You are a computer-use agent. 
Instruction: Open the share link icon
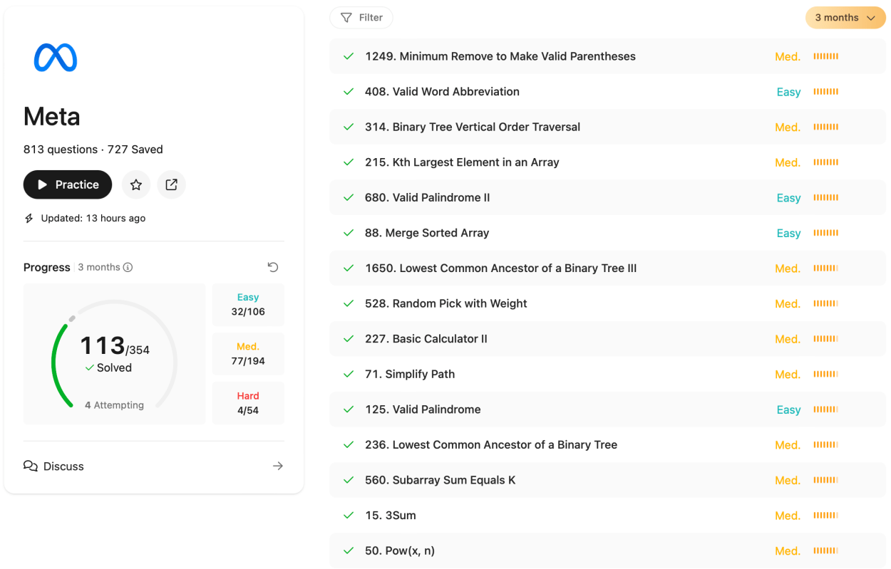(x=172, y=184)
